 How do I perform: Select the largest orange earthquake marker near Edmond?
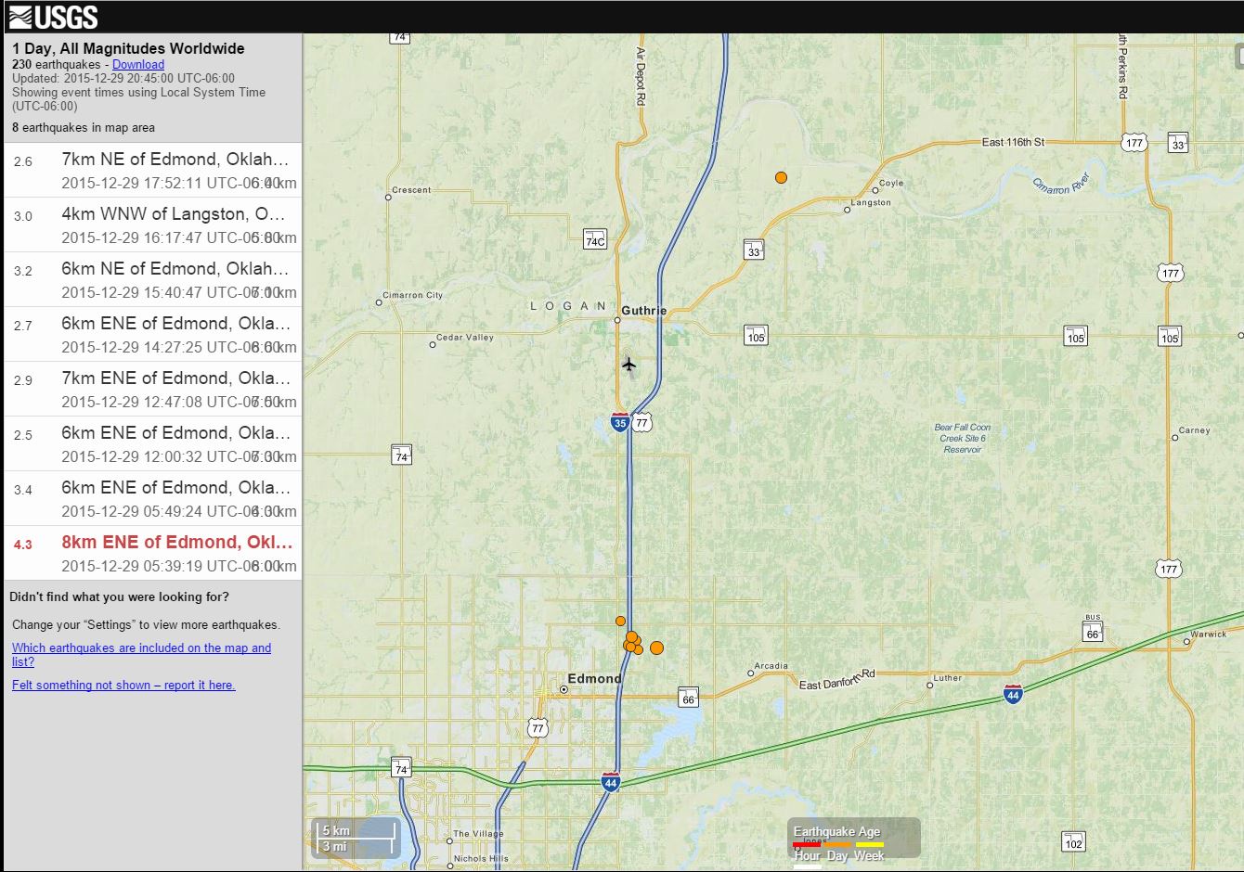[656, 648]
